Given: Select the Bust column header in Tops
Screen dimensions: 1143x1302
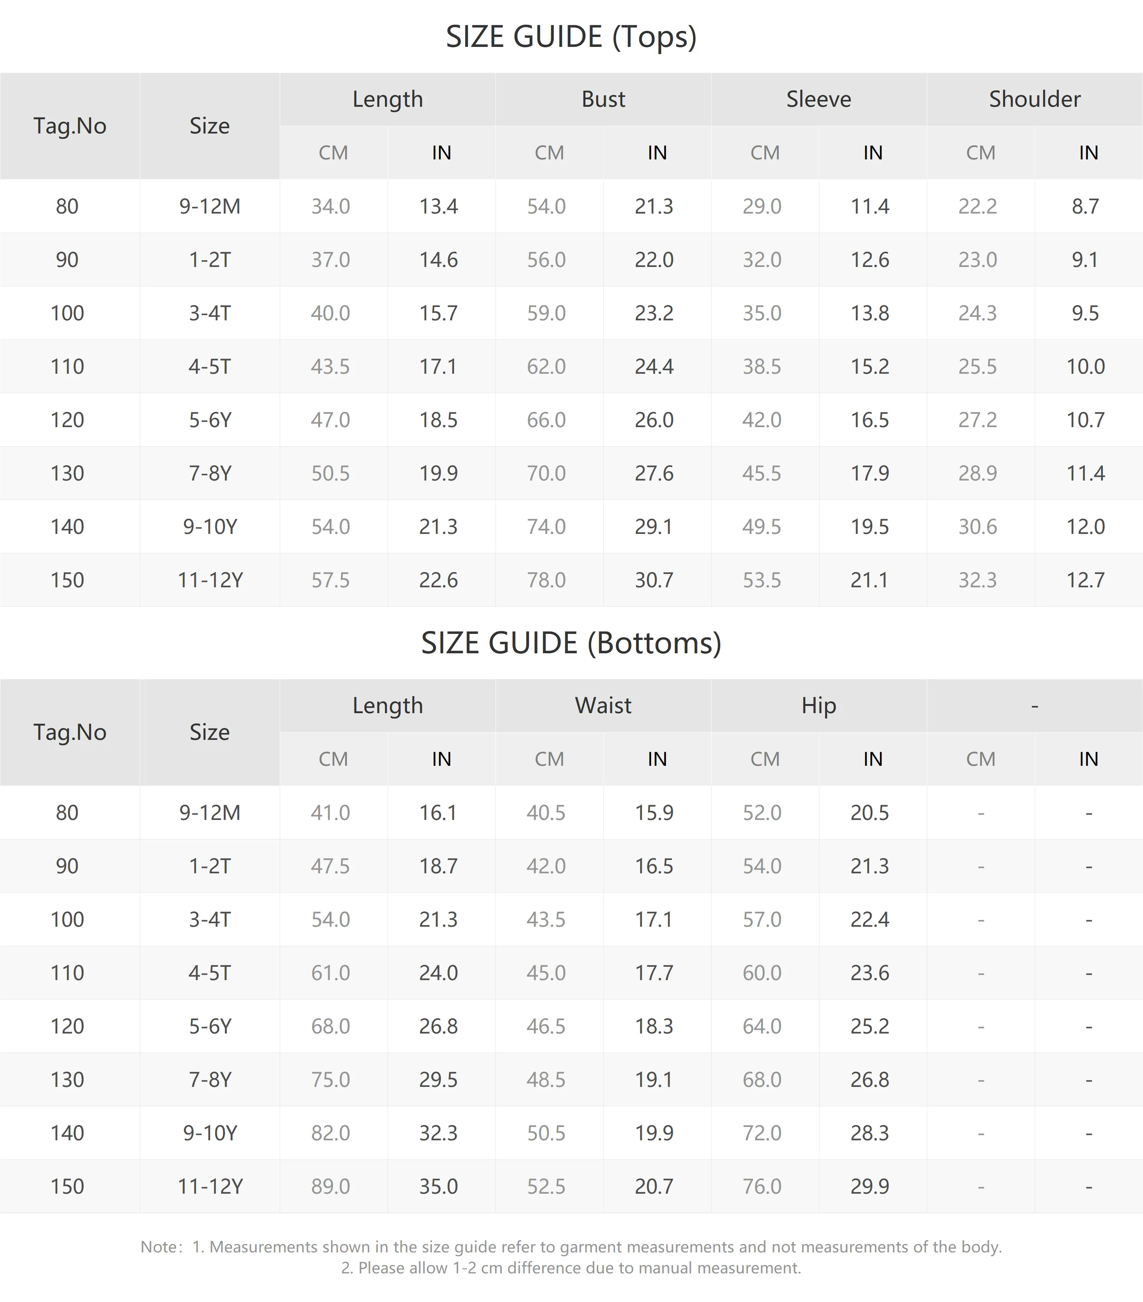Looking at the screenshot, I should coord(603,100).
